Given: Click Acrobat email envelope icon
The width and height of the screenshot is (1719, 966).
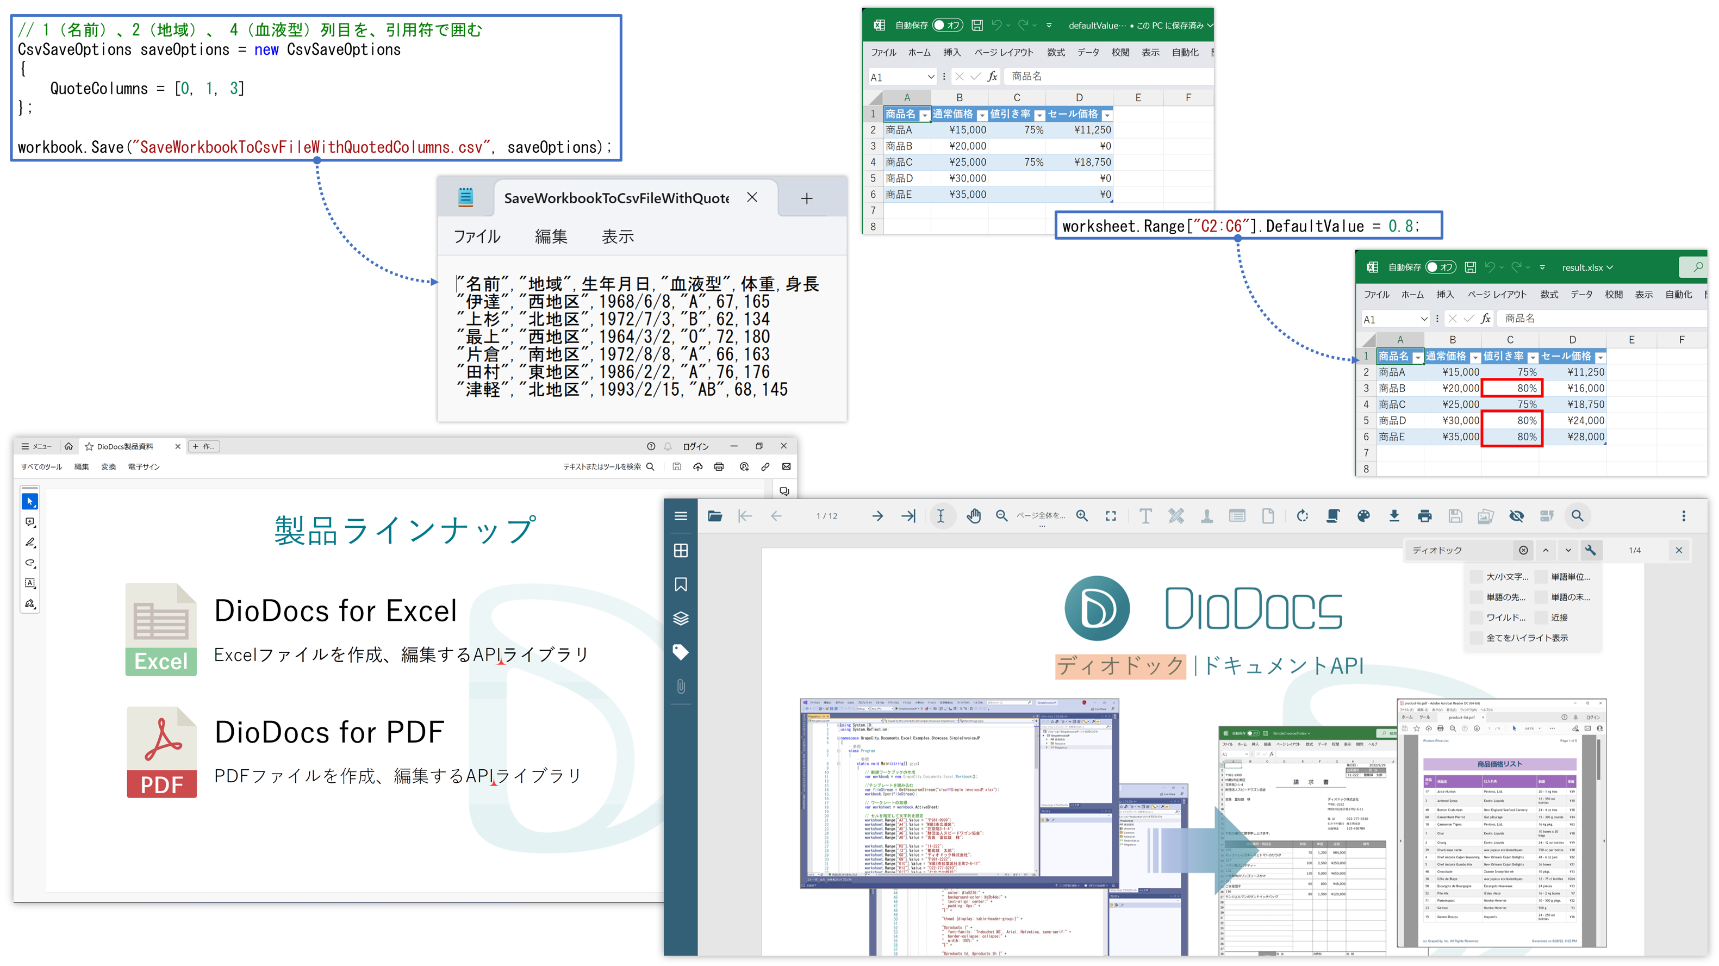Looking at the screenshot, I should point(786,467).
